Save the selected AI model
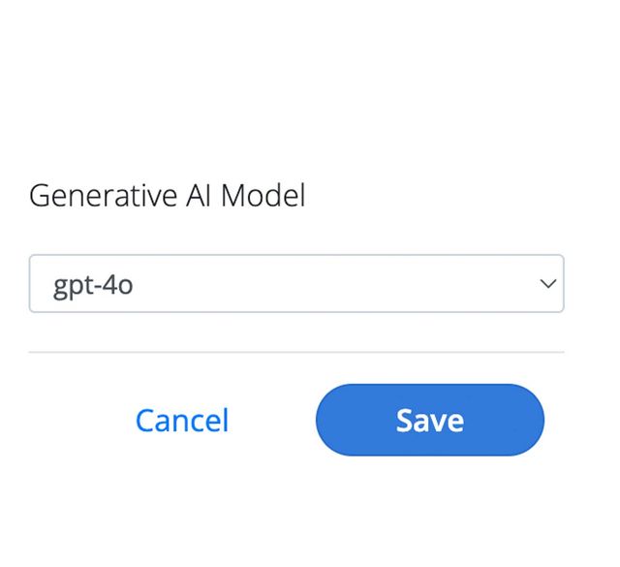 click(429, 420)
